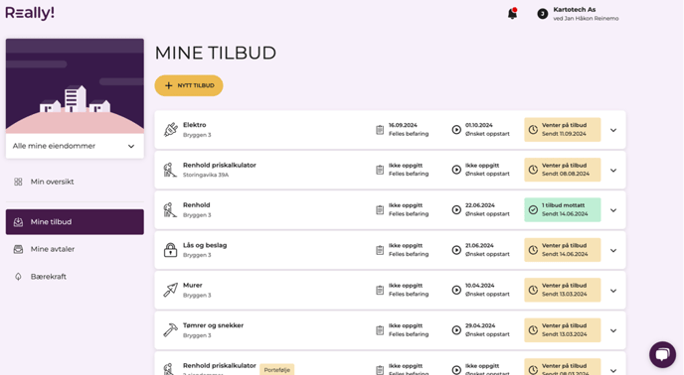
Task: Click the Kartotech As profile avatar
Action: pyautogui.click(x=542, y=14)
